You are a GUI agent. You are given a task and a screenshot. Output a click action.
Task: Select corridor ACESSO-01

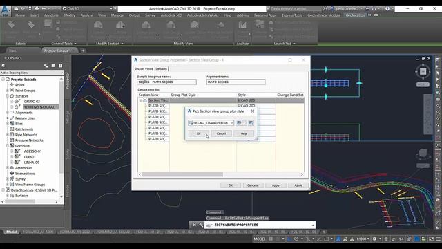click(x=32, y=151)
